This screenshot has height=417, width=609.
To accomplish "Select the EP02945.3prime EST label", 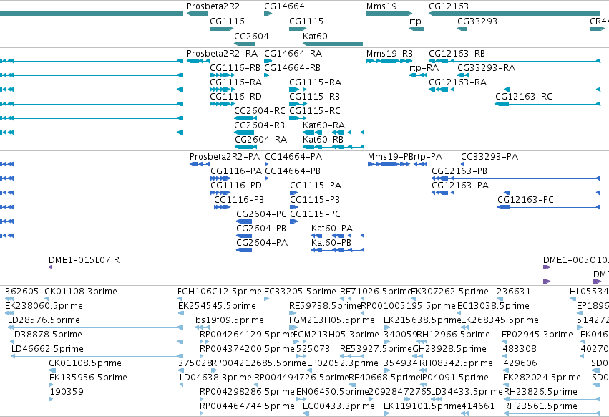I will tap(537, 334).
